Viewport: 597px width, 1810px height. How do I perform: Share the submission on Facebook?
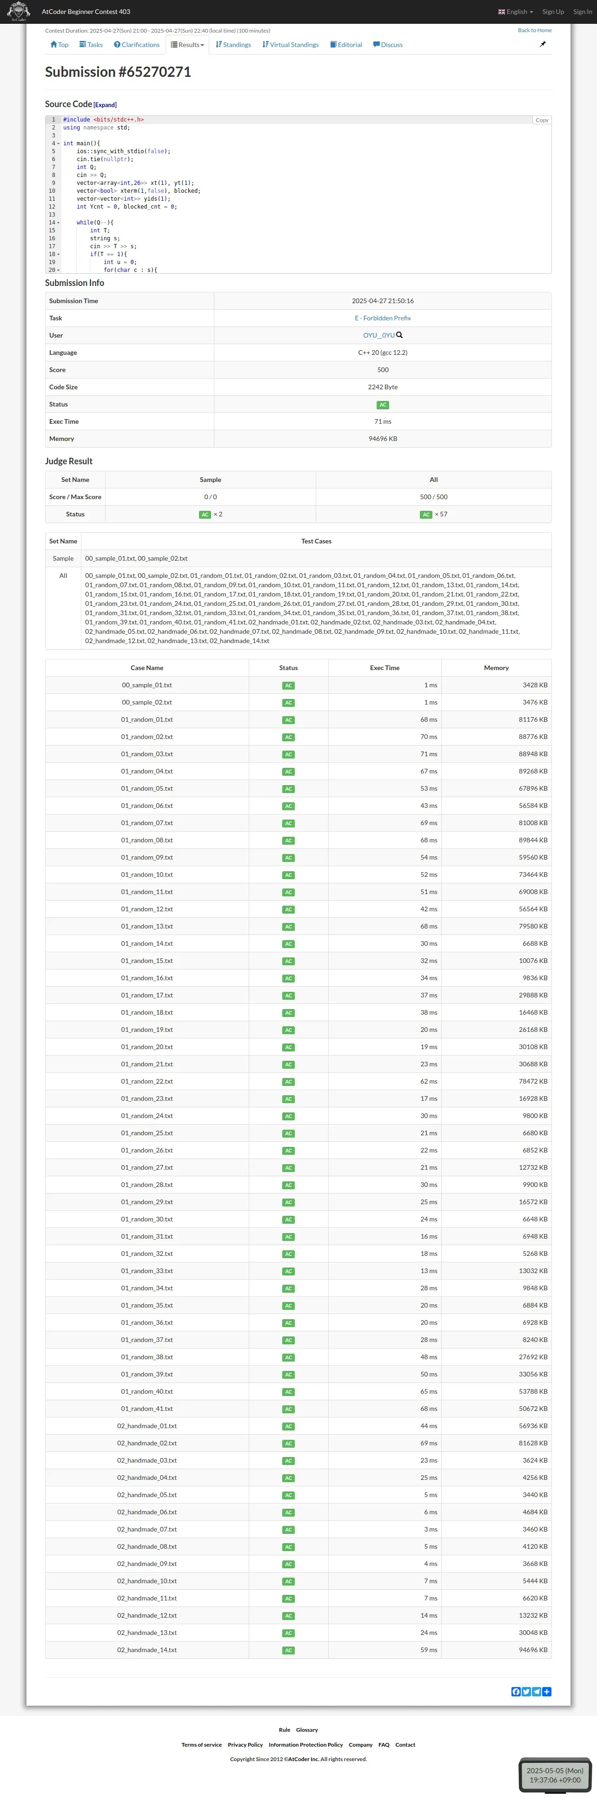(x=516, y=1691)
